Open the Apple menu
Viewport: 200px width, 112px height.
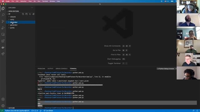(x=3, y=1)
